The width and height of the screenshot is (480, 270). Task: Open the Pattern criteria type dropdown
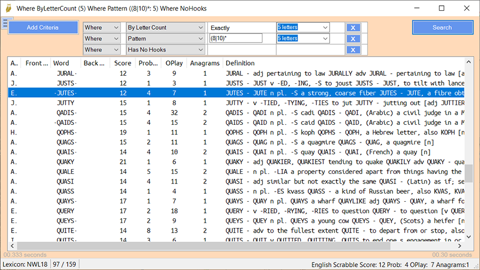[201, 39]
